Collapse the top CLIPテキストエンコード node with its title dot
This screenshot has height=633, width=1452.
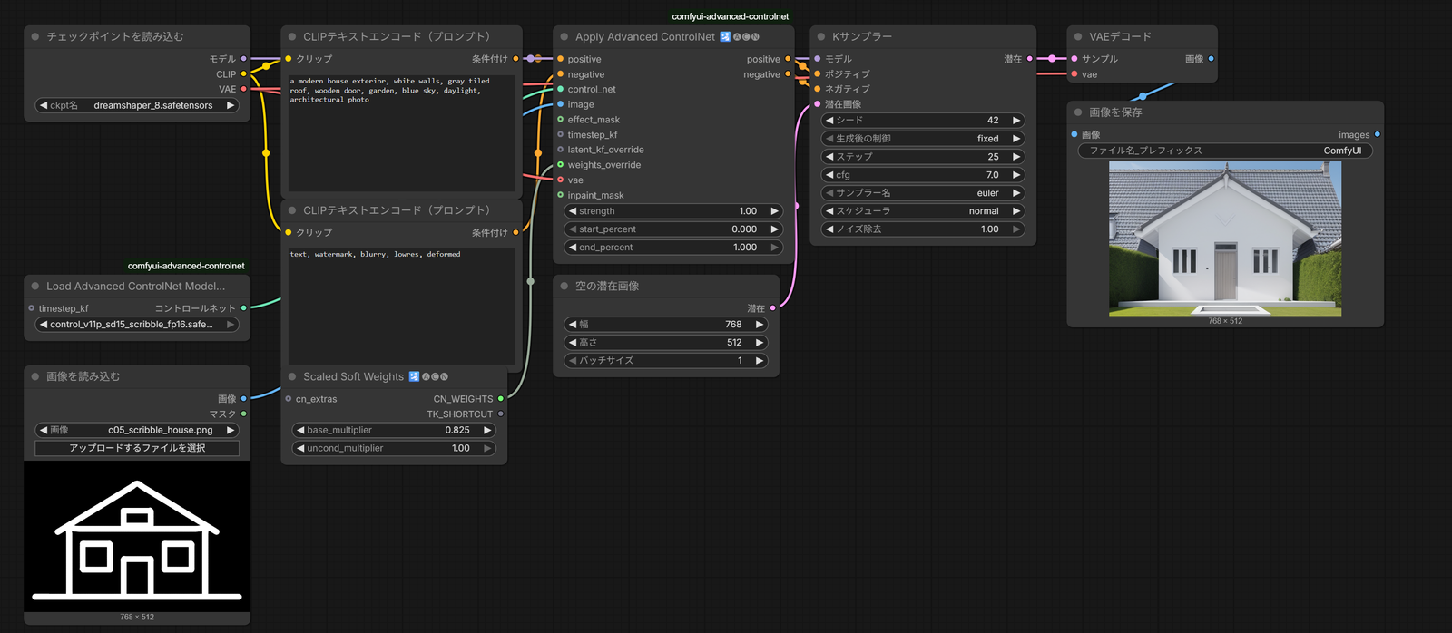point(292,37)
